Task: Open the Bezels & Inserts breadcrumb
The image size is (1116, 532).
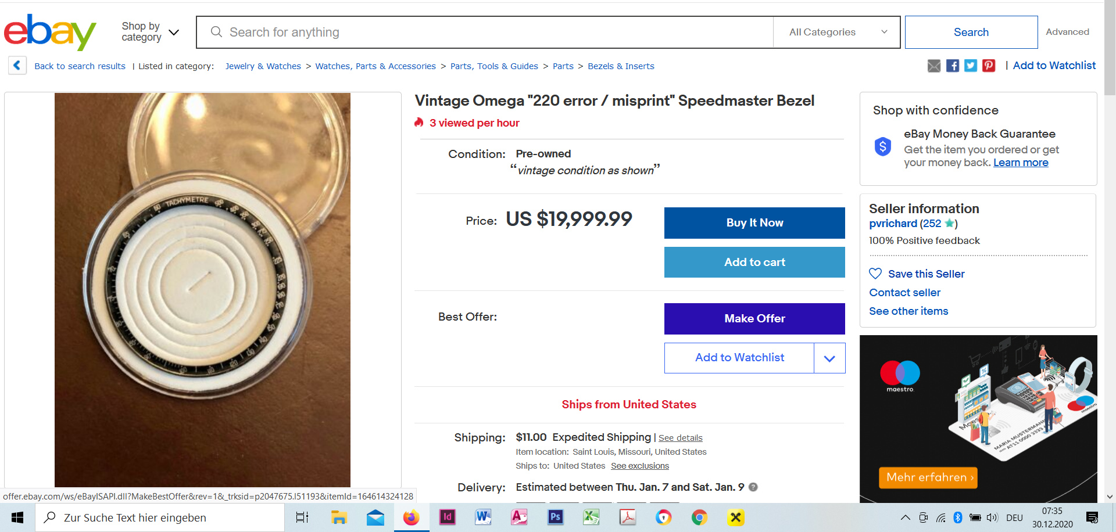Action: [x=621, y=66]
